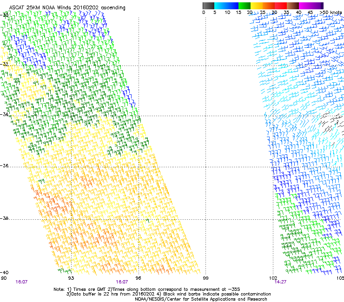Viewport: 344px width, 302px height.
Task: Click the purple '14:27' swath time label
Action: pyautogui.click(x=280, y=282)
